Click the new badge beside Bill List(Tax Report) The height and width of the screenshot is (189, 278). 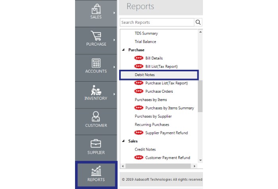139,66
